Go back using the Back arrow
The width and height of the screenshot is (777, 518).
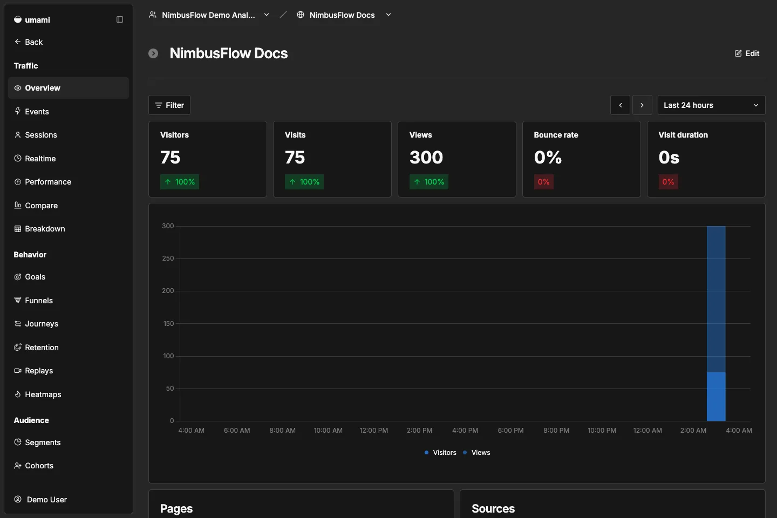18,42
